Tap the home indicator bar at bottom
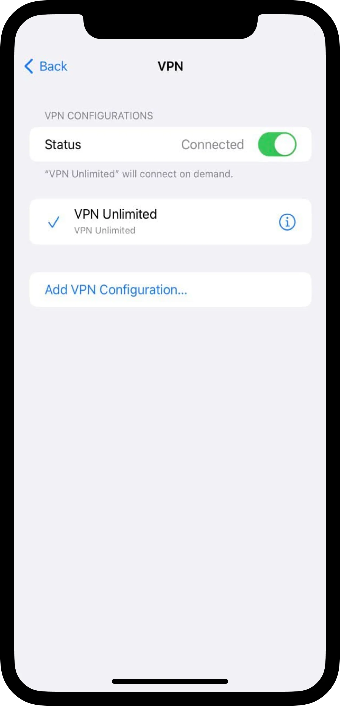Viewport: 340px width, 706px height. [170, 681]
